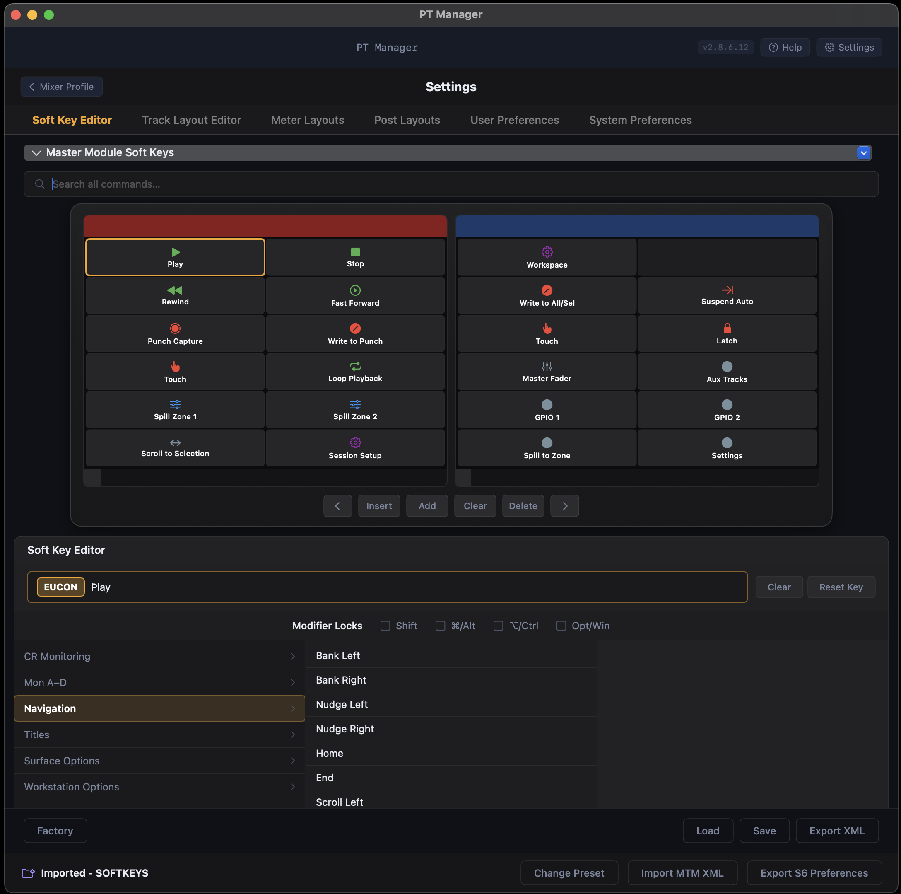Click the Rewind soft key
The width and height of the screenshot is (901, 894).
pyautogui.click(x=175, y=295)
